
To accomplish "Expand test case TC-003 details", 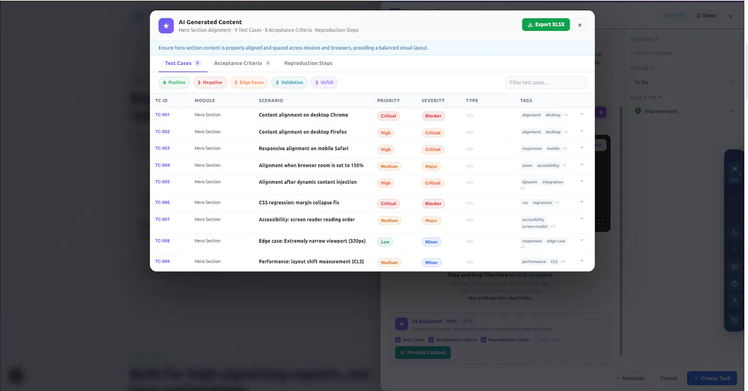I will (x=582, y=148).
